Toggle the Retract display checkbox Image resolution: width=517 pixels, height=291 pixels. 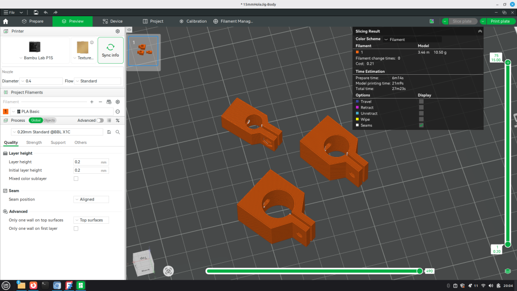point(421,108)
